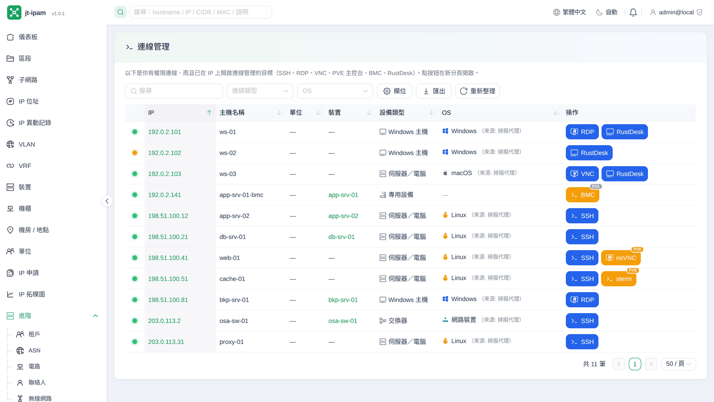Viewport: 714px width, 402px height.
Task: Open the OS filter dropdown
Action: [335, 91]
